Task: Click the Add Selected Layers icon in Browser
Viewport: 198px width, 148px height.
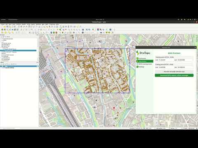Action: [x=1, y=37]
